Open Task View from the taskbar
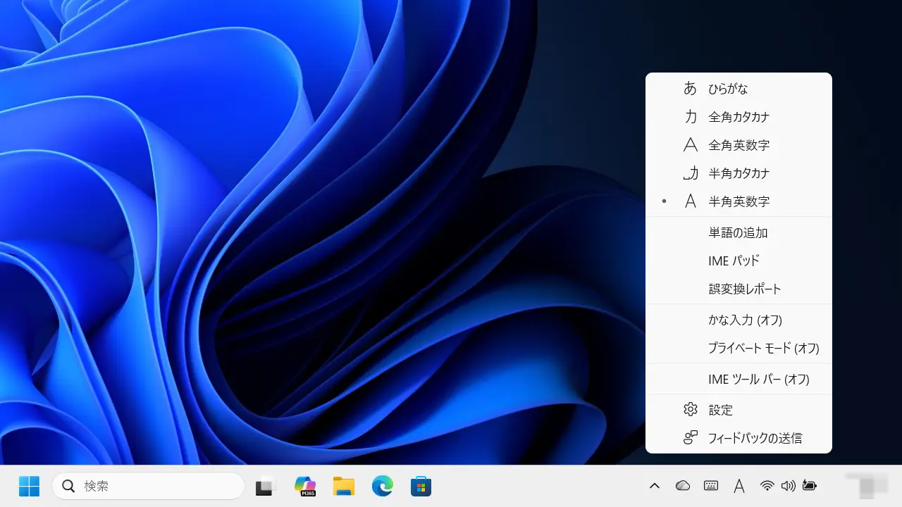902x507 pixels. pos(265,486)
